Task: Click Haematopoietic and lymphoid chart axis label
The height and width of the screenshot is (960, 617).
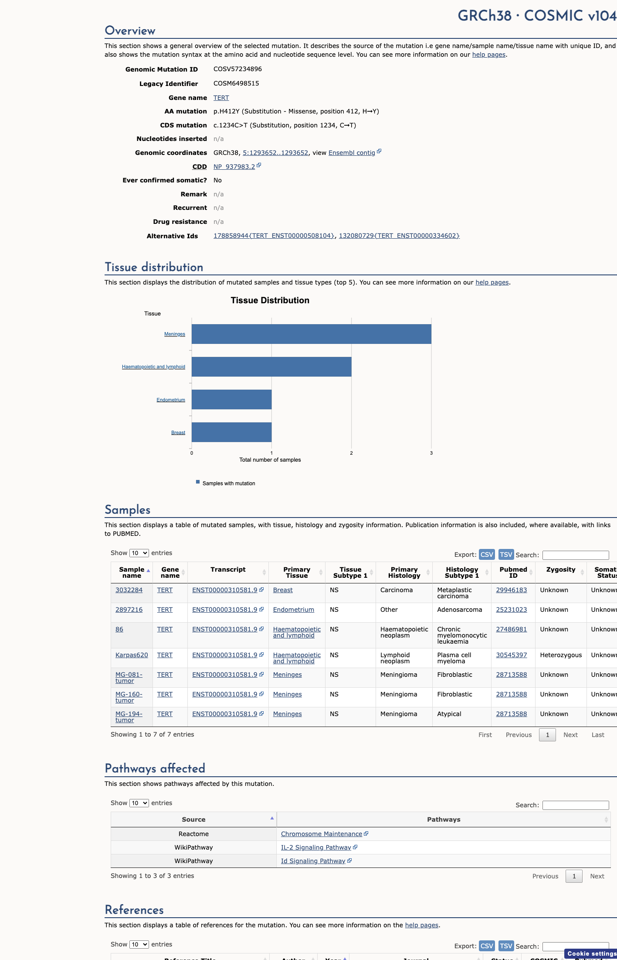Action: (153, 367)
